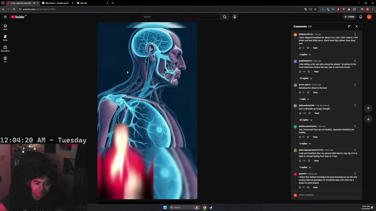Click the Windows taskbar Search box

pos(185,207)
